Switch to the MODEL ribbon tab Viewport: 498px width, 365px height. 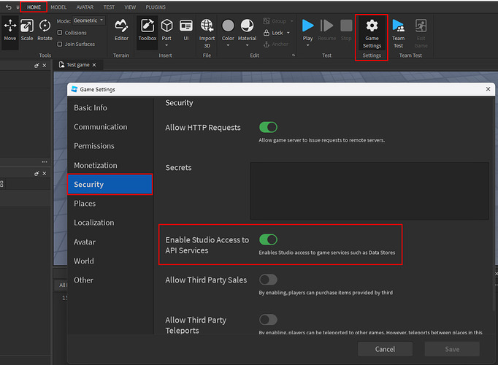(x=58, y=7)
